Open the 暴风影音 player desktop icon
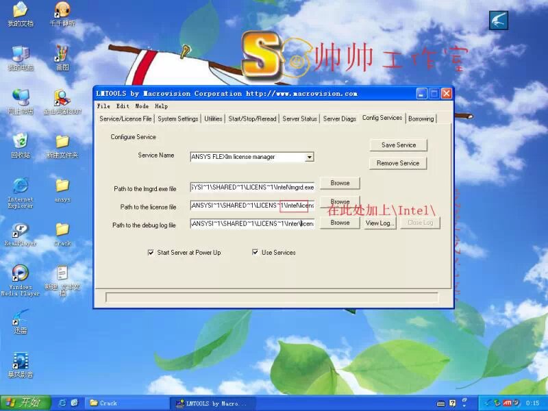The image size is (548, 411). [x=21, y=361]
